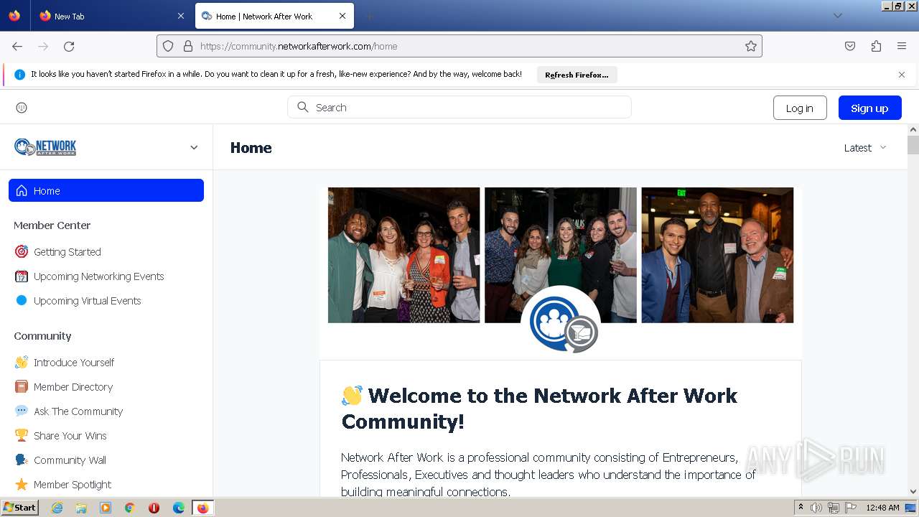919x517 pixels.
Task: Click the site security padlock icon
Action: (188, 46)
